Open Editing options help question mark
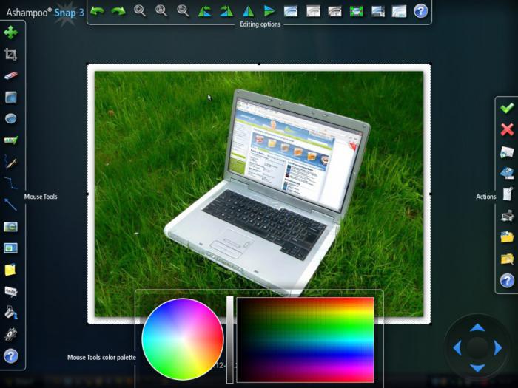This screenshot has width=518, height=388. [x=420, y=11]
